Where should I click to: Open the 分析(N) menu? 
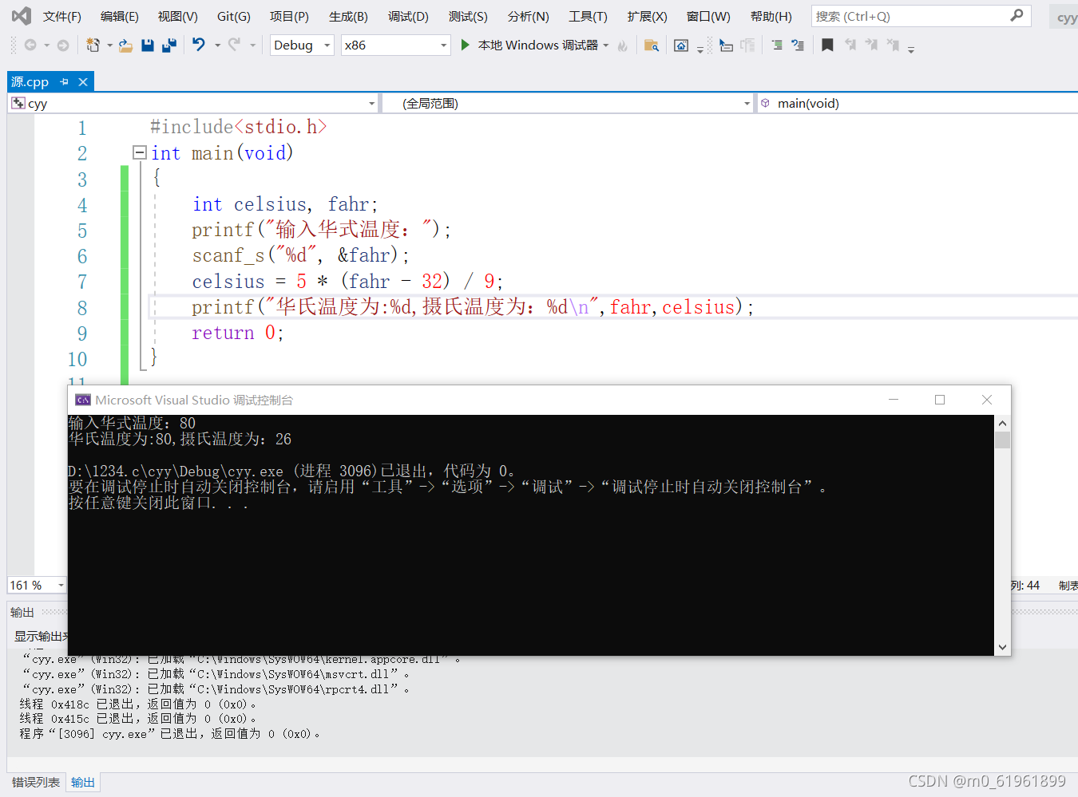[528, 16]
